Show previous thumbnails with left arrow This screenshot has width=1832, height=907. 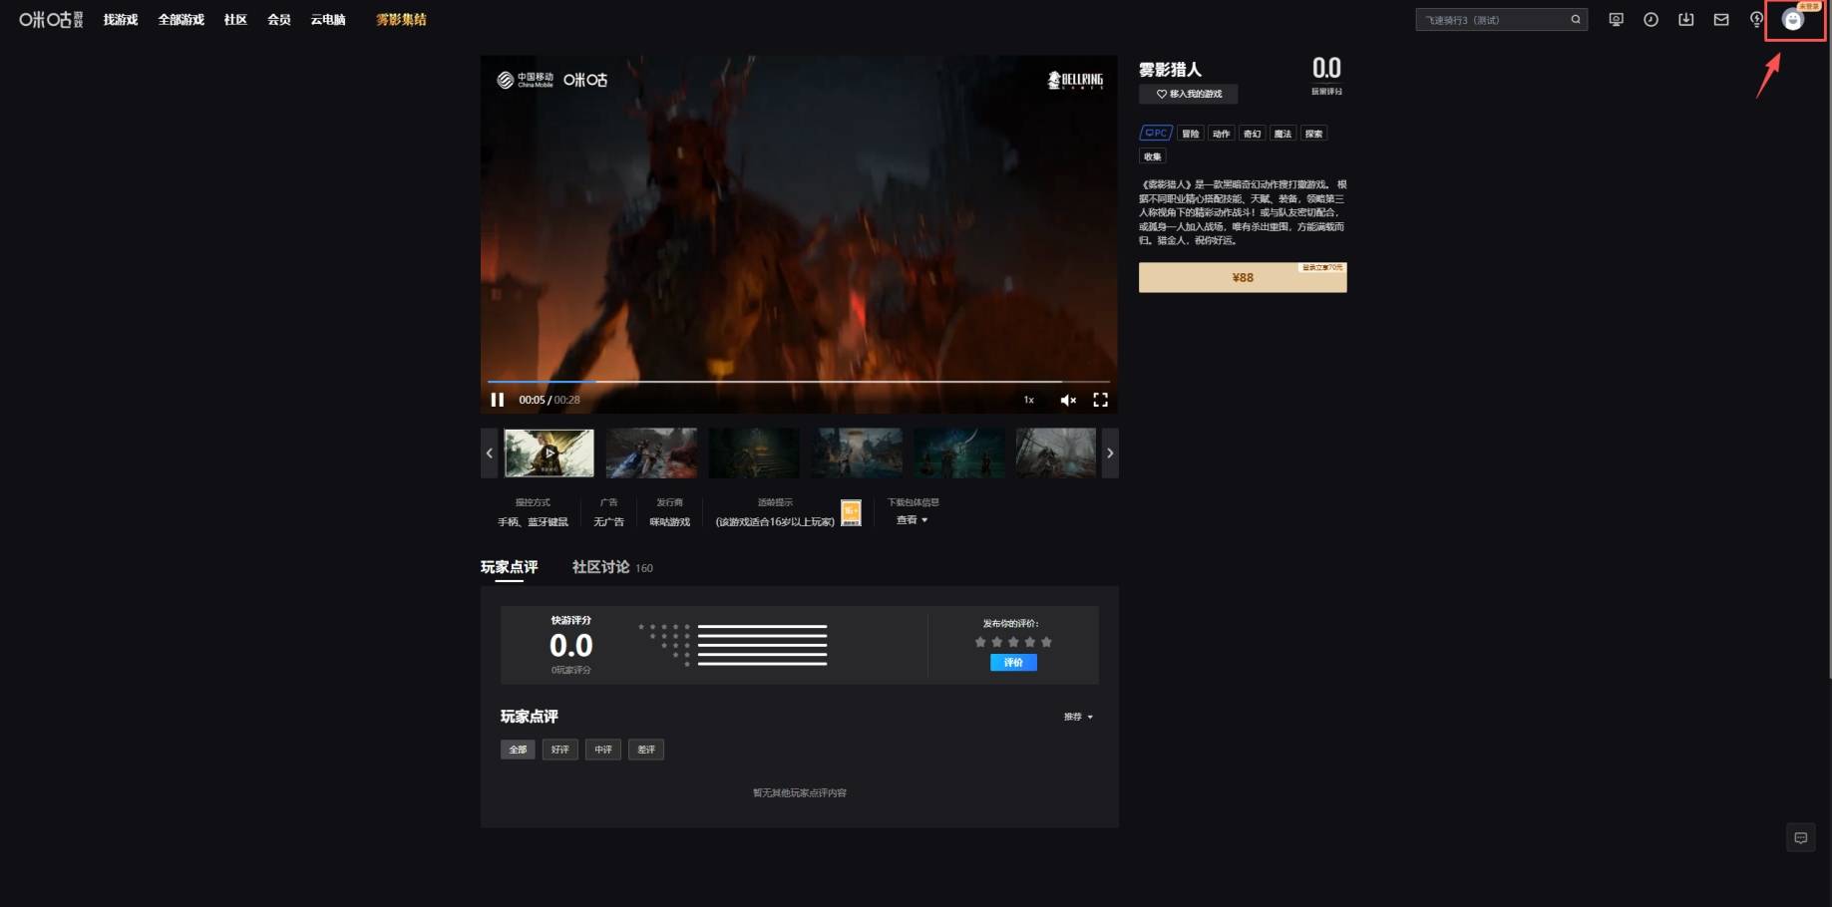[489, 453]
